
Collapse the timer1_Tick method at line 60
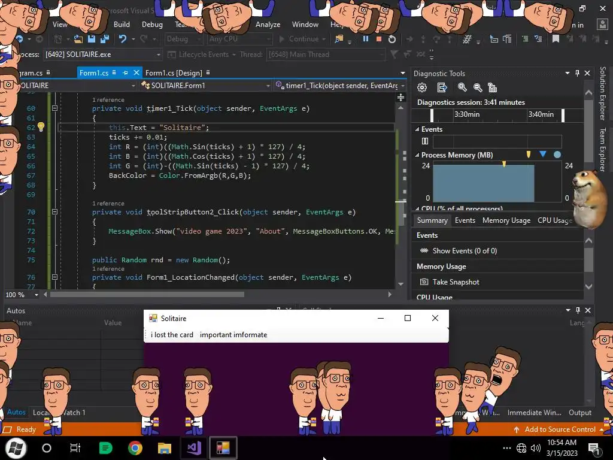coord(54,108)
